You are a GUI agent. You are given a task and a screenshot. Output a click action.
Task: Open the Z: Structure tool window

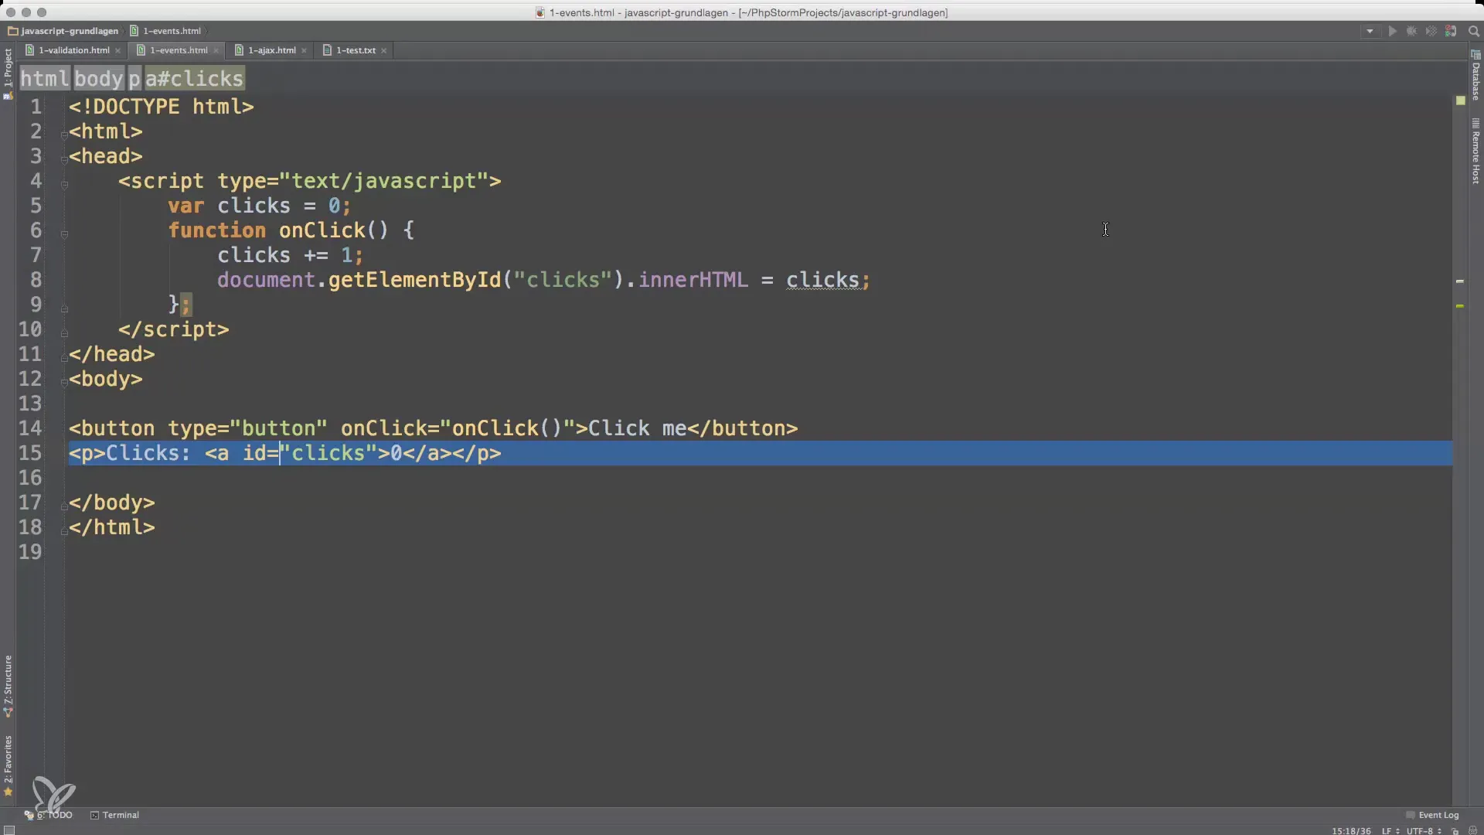tap(8, 686)
